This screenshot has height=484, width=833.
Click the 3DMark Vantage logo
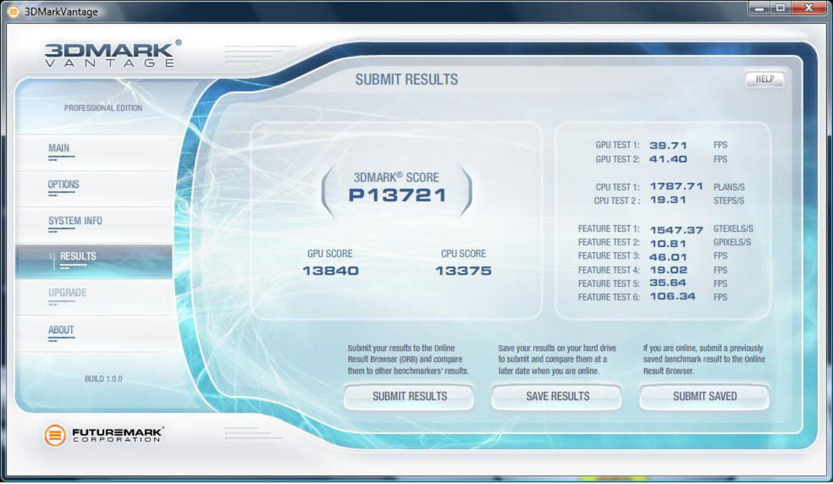coord(112,53)
